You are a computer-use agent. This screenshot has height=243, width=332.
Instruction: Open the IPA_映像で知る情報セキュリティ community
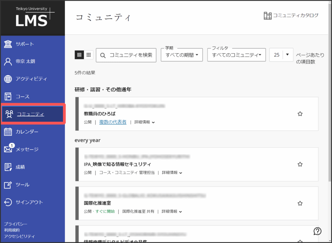tap(117, 164)
